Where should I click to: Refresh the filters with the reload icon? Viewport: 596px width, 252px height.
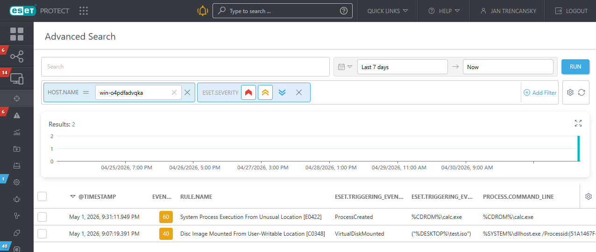click(582, 92)
